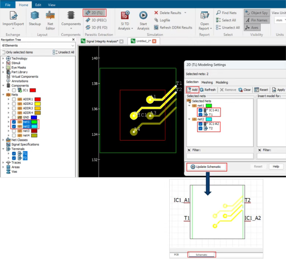Image resolution: width=286 pixels, height=260 pixels.
Task: Check the Only selected items box
Action: coord(3,52)
